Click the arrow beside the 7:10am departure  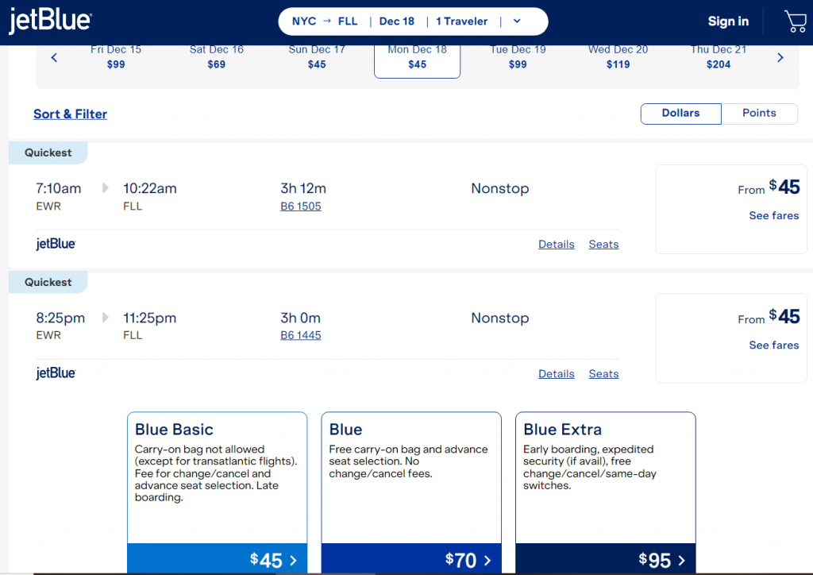click(x=105, y=188)
